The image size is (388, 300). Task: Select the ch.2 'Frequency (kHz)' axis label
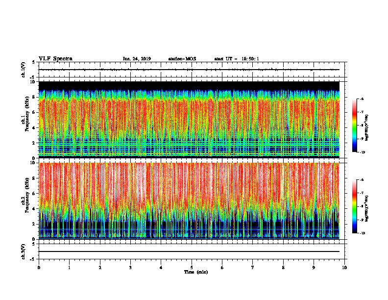point(27,195)
